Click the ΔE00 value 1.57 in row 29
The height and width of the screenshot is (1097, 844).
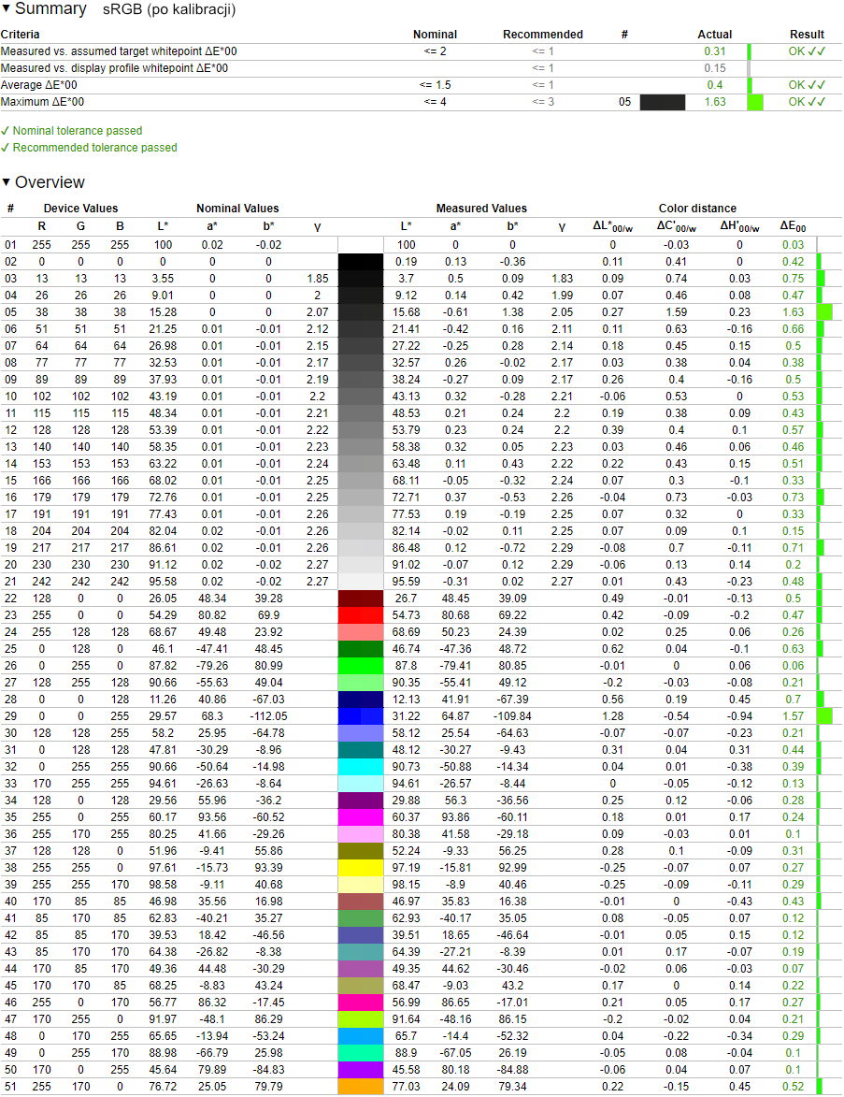point(793,715)
